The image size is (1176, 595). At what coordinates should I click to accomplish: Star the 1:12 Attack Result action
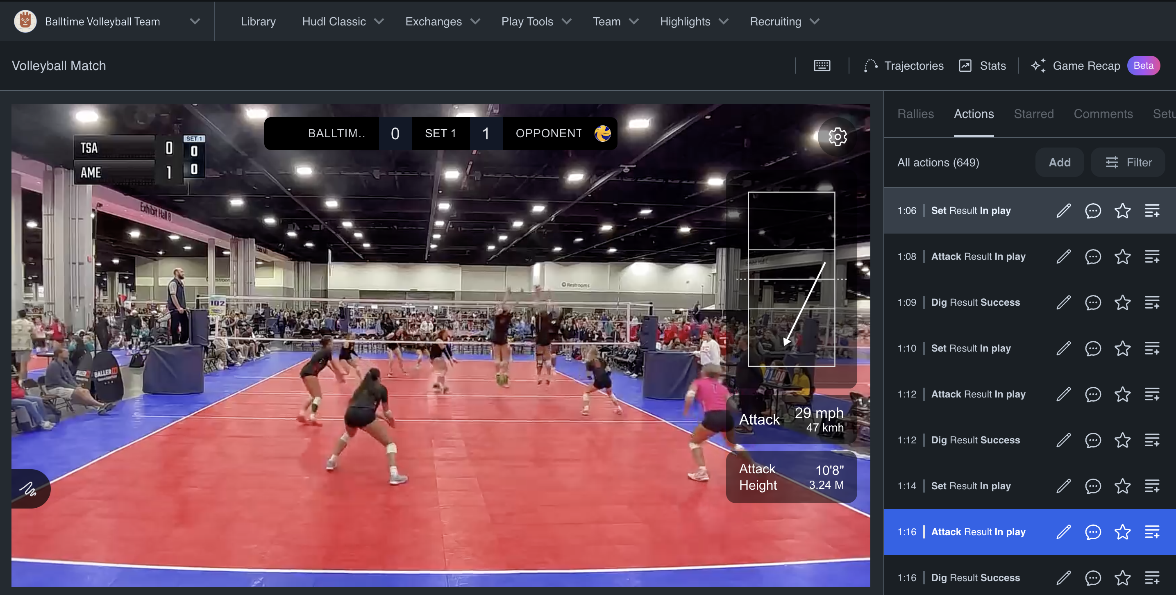tap(1122, 395)
